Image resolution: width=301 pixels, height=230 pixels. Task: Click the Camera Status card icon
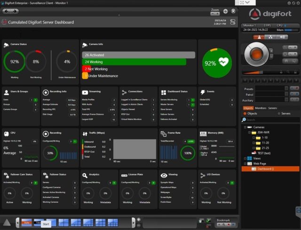[x=6, y=45]
